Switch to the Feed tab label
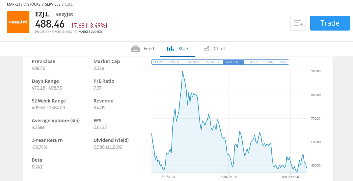Screen dimensions: 353x181 149,49
